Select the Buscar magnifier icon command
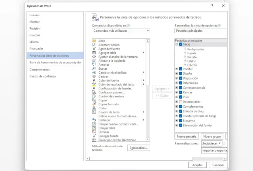253x171 pixels. click(94, 68)
